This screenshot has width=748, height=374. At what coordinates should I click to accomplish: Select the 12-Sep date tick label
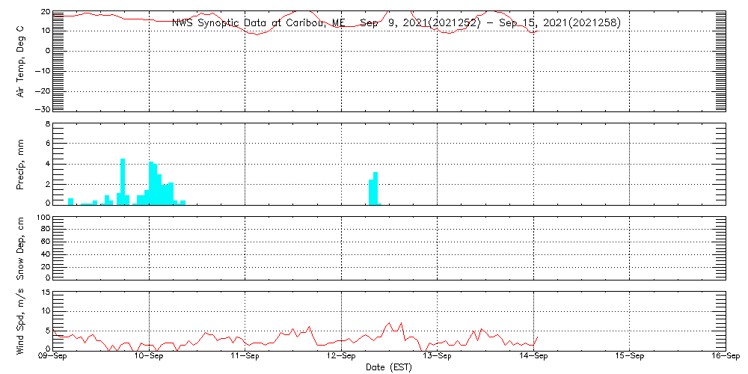341,357
